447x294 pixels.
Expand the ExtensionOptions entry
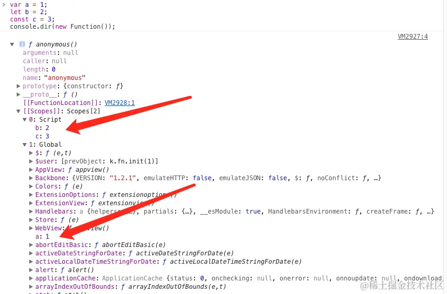point(31,195)
